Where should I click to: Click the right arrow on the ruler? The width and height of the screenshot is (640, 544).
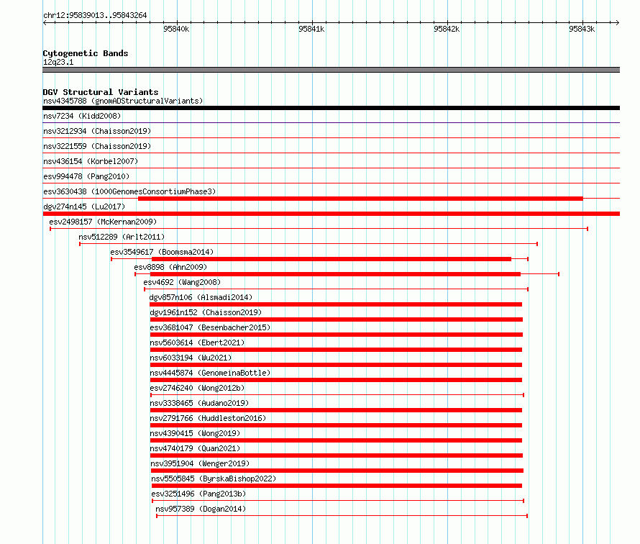617,22
